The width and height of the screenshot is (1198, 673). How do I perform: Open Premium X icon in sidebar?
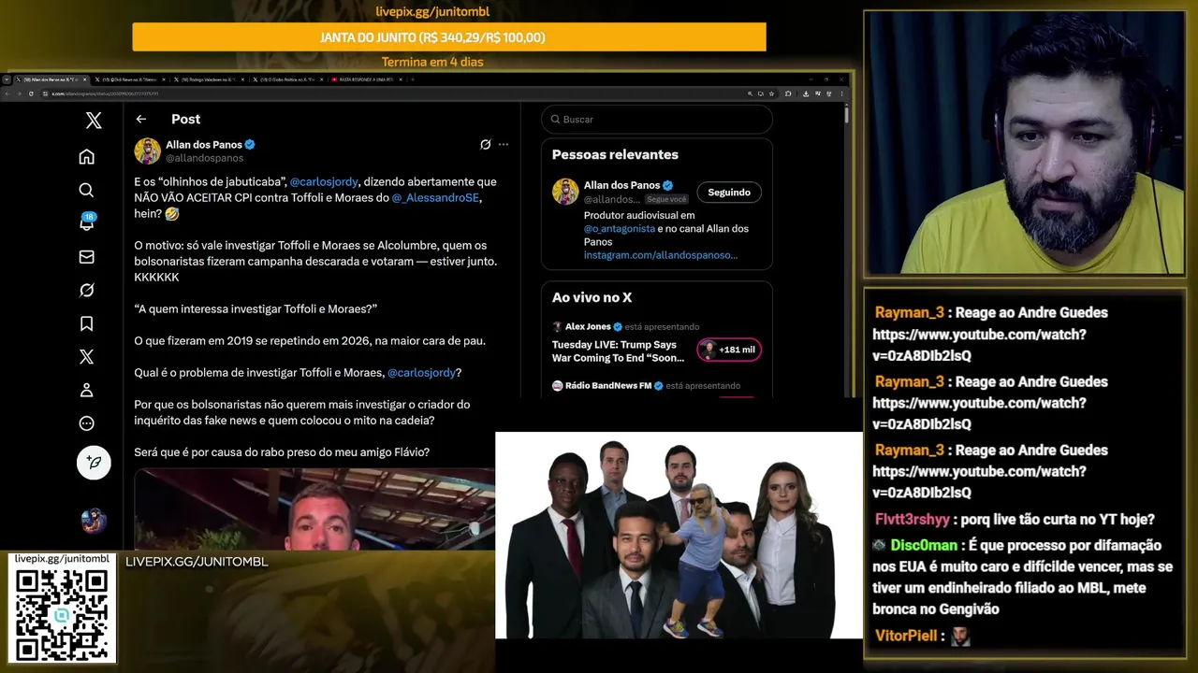86,356
